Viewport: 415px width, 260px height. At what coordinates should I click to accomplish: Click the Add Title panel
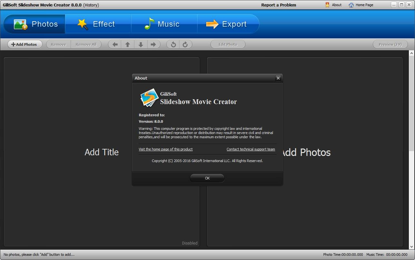tap(101, 152)
